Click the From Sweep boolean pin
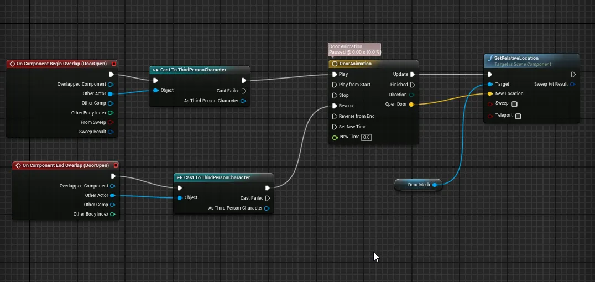This screenshot has width=595, height=282. click(111, 122)
